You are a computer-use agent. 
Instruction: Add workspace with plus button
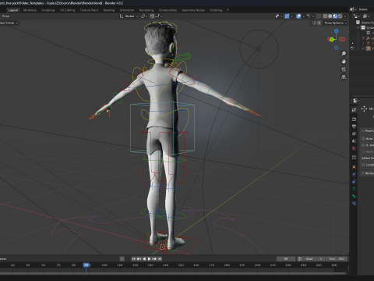pyautogui.click(x=228, y=10)
